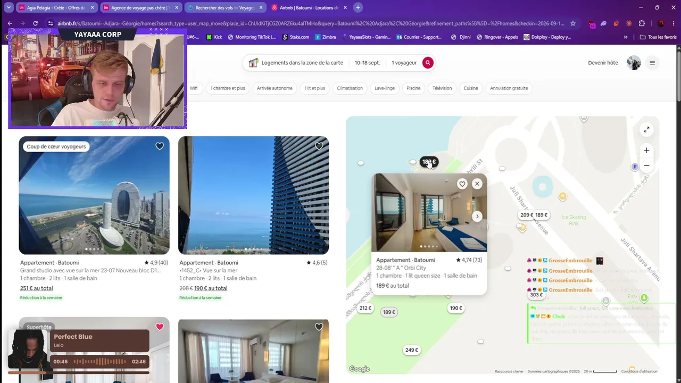The width and height of the screenshot is (681, 383).
Task: Switch to the Rechercher des vols tab
Action: point(225,7)
